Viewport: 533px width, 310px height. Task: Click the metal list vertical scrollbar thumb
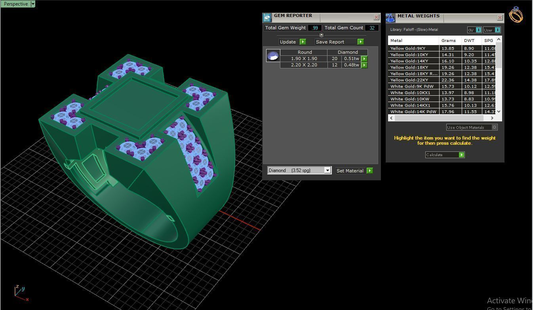[x=499, y=55]
